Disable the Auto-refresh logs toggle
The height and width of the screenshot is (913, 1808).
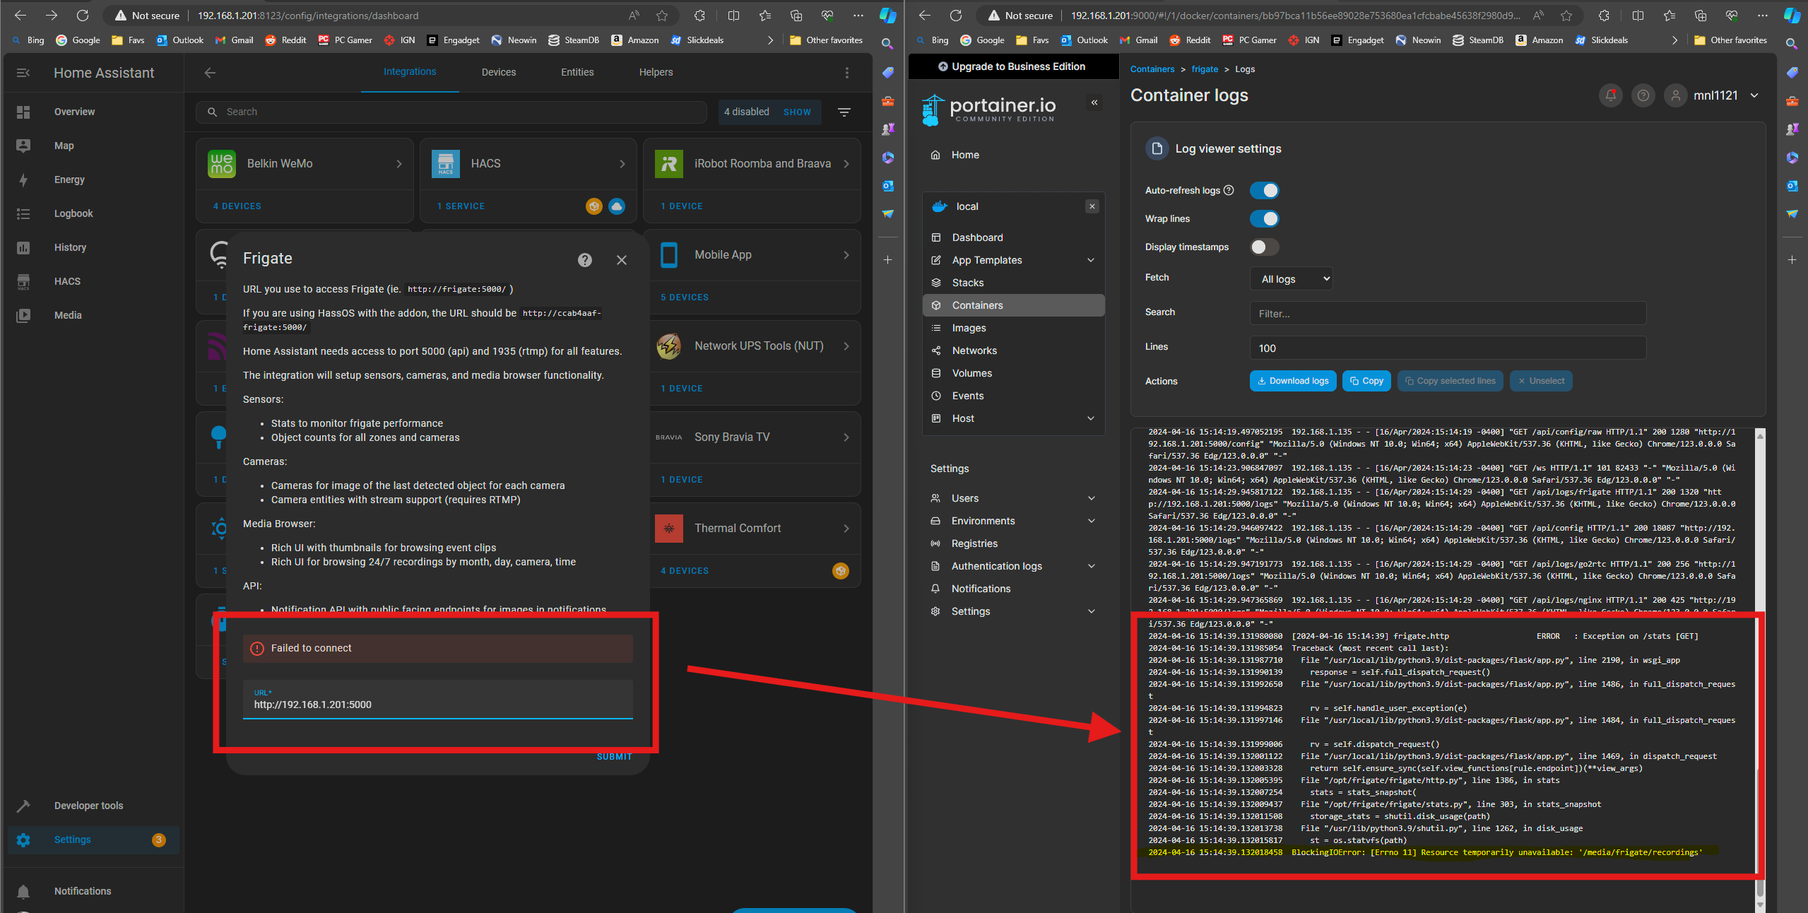click(x=1264, y=191)
